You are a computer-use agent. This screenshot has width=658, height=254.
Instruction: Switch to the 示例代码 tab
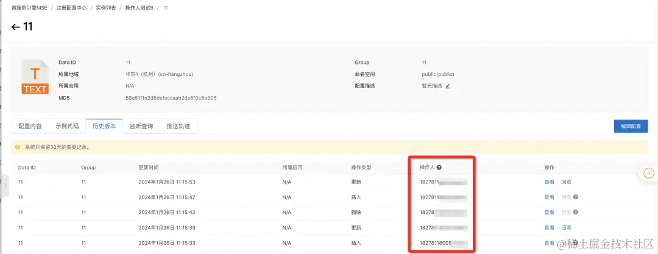pyautogui.click(x=67, y=126)
